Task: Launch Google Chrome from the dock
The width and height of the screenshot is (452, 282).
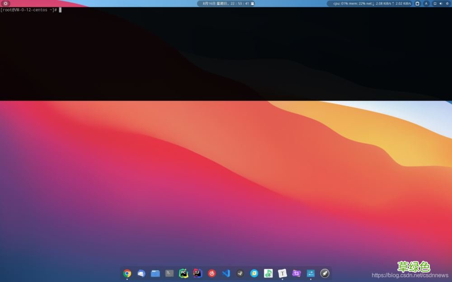Action: click(x=127, y=273)
